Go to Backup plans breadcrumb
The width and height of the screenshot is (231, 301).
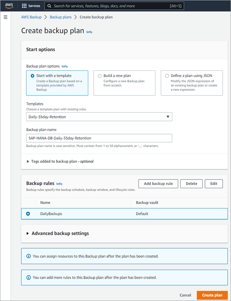(x=61, y=17)
